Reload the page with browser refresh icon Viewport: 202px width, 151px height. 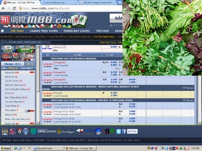[14, 8]
